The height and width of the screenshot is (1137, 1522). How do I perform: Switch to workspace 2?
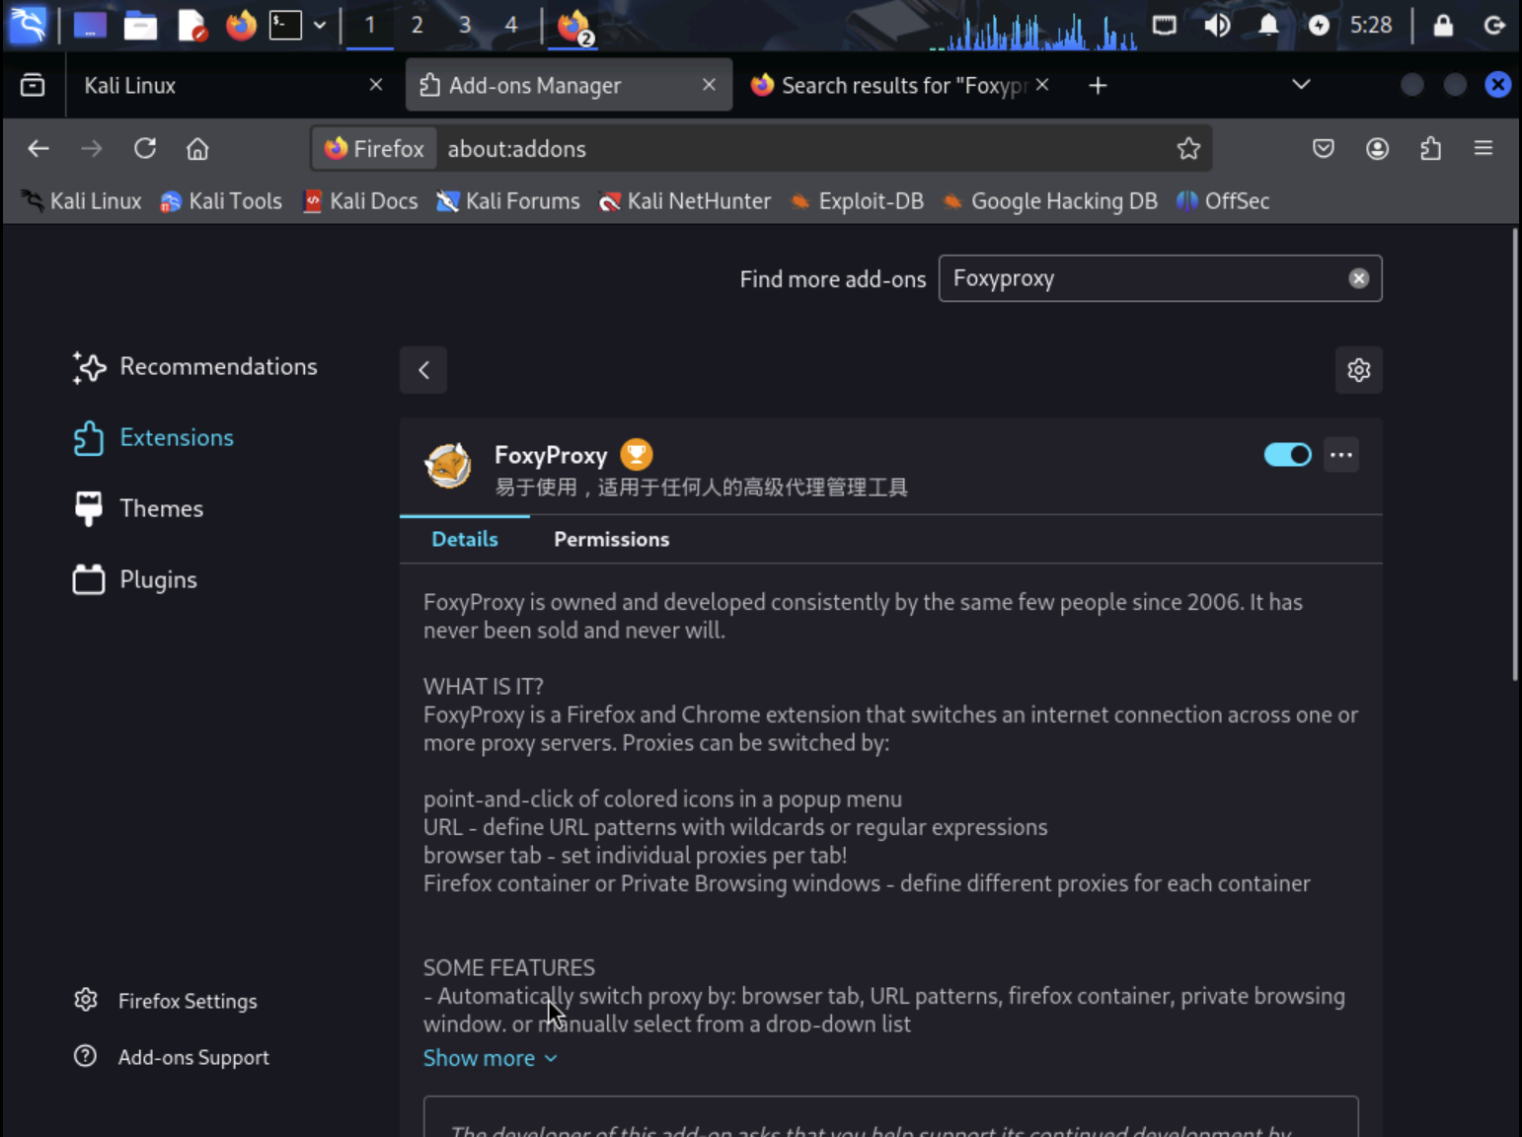pos(418,26)
